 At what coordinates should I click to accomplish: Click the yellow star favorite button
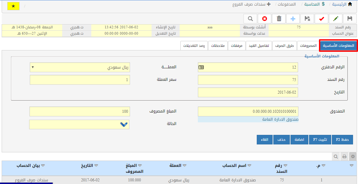click(13, 6)
